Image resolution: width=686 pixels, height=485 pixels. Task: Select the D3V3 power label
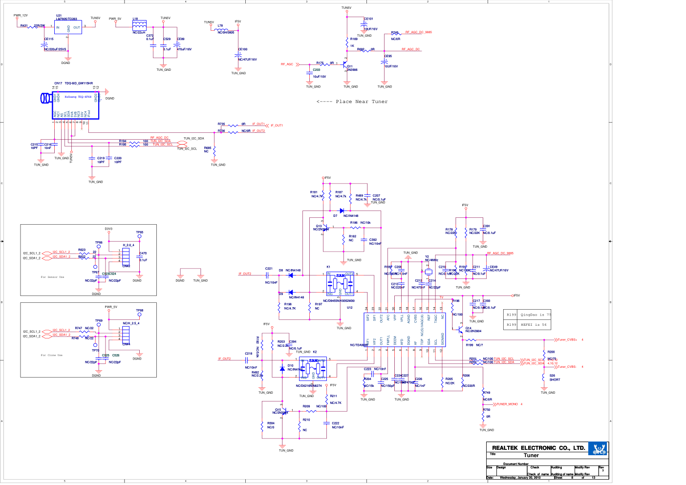coord(108,229)
